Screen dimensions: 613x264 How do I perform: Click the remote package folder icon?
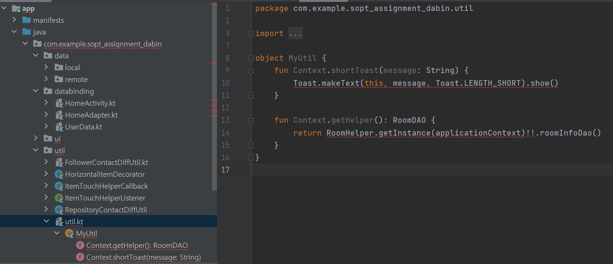[58, 79]
